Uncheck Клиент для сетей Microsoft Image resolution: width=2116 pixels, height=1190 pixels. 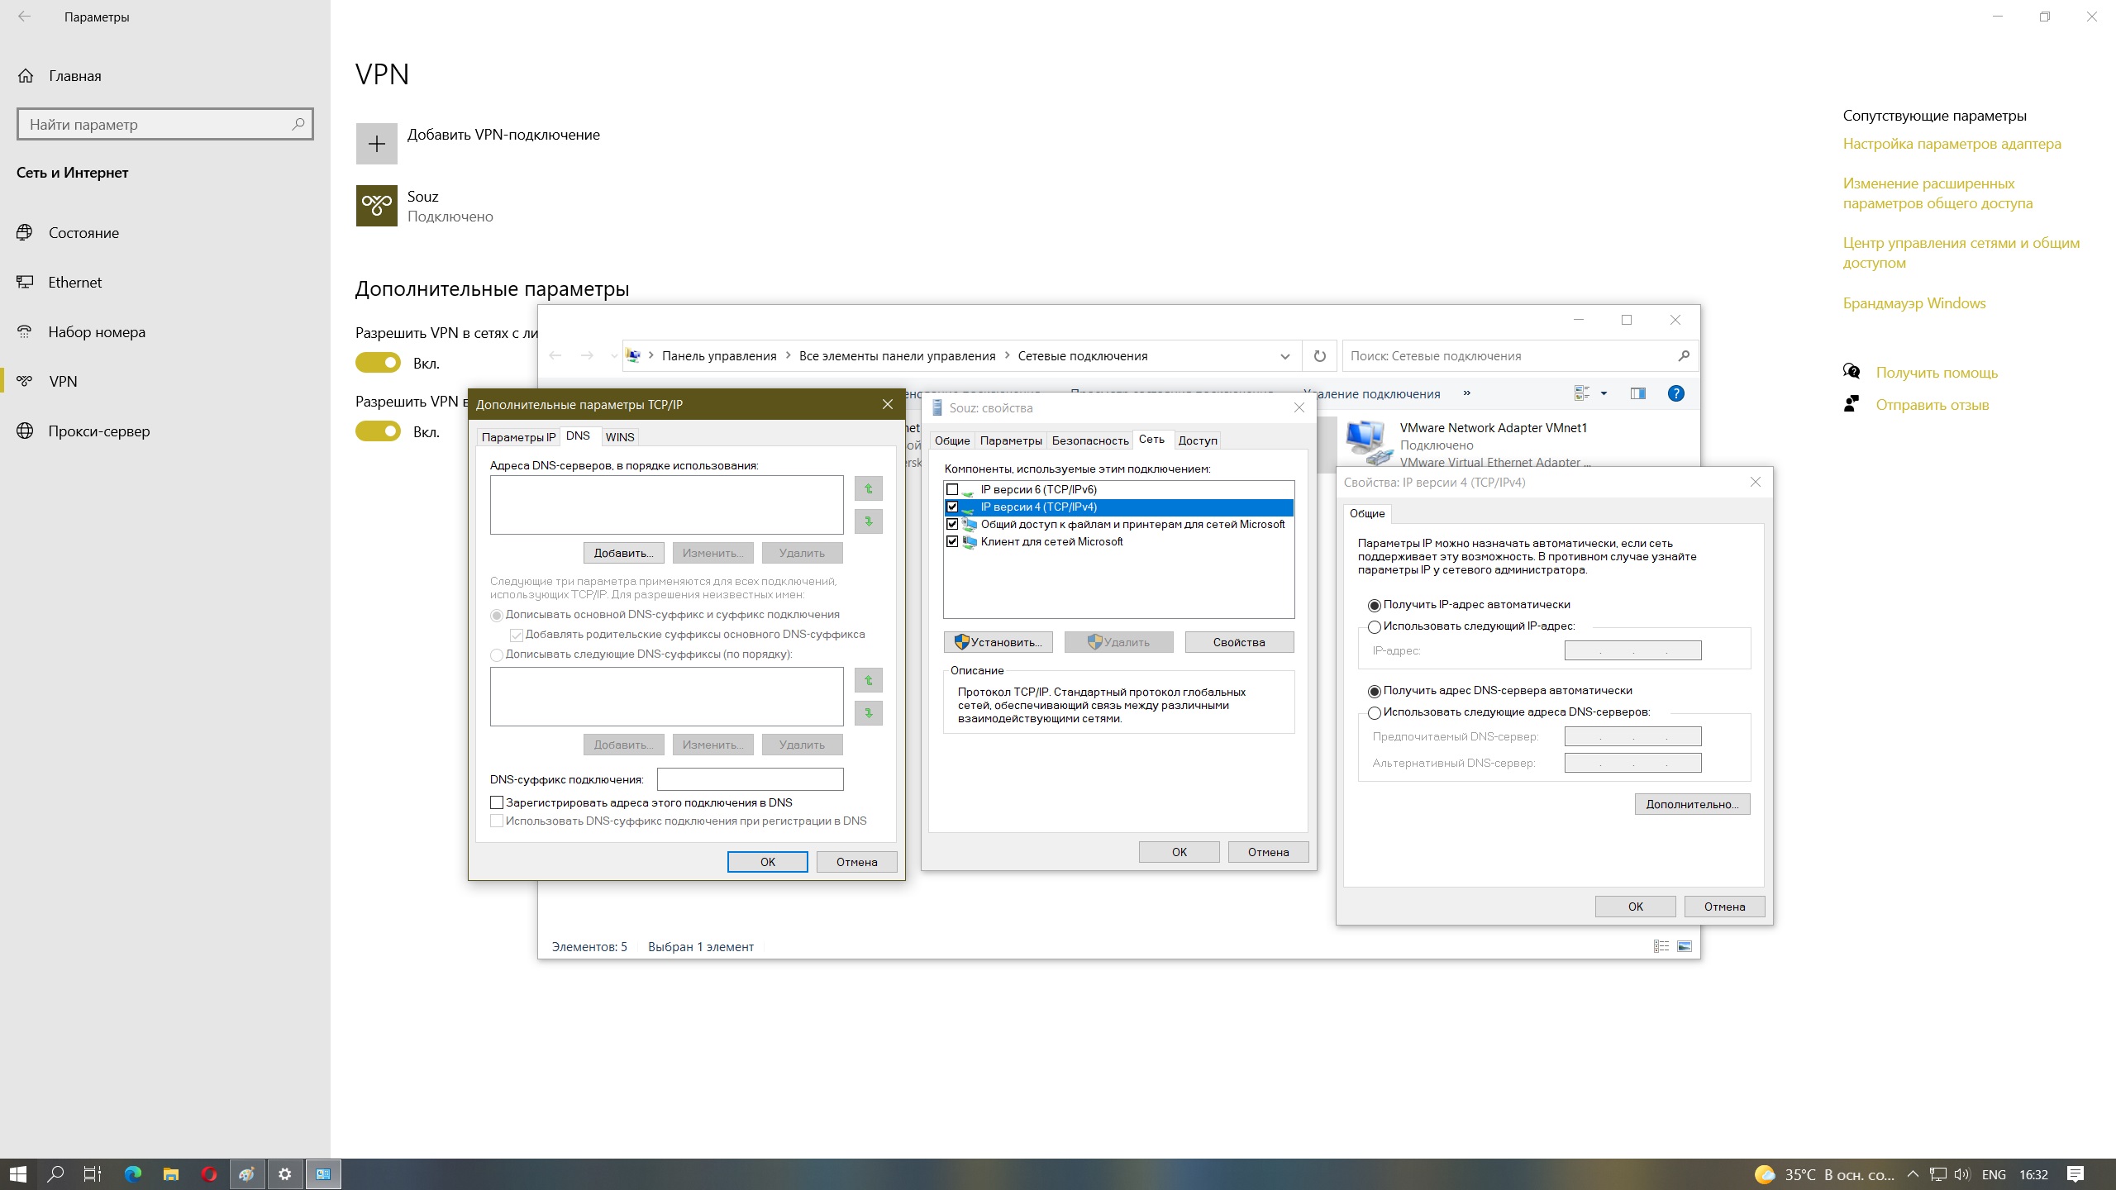coord(952,541)
